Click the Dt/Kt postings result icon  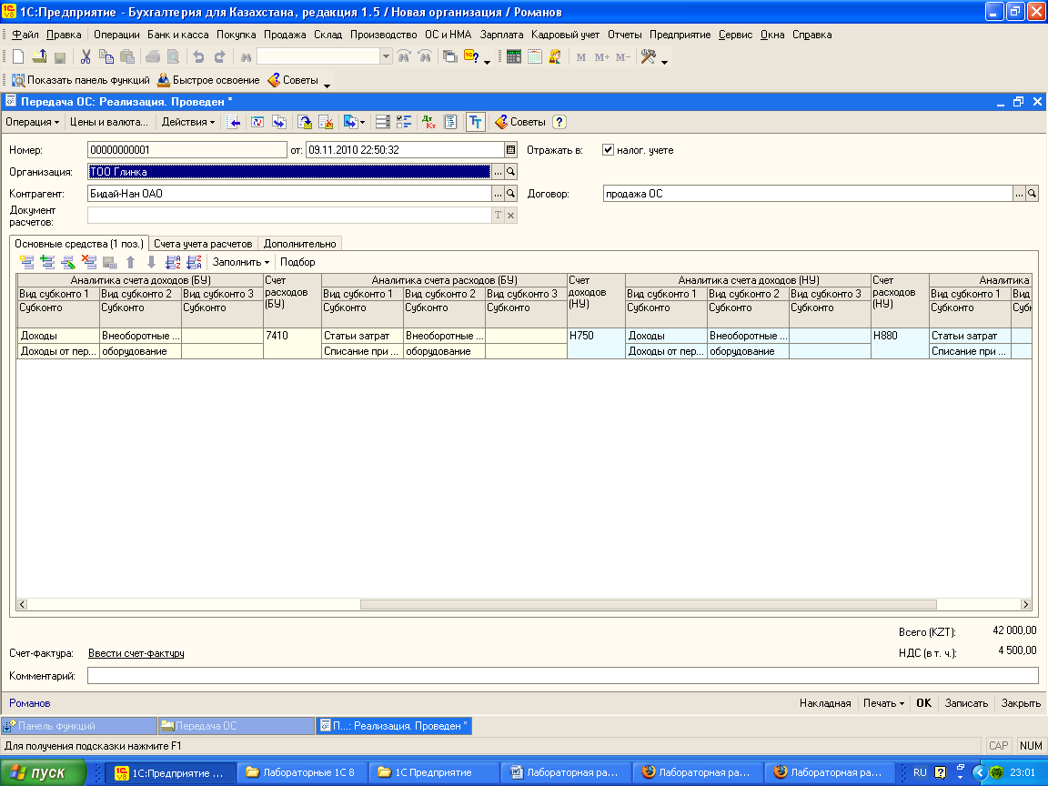pos(429,122)
